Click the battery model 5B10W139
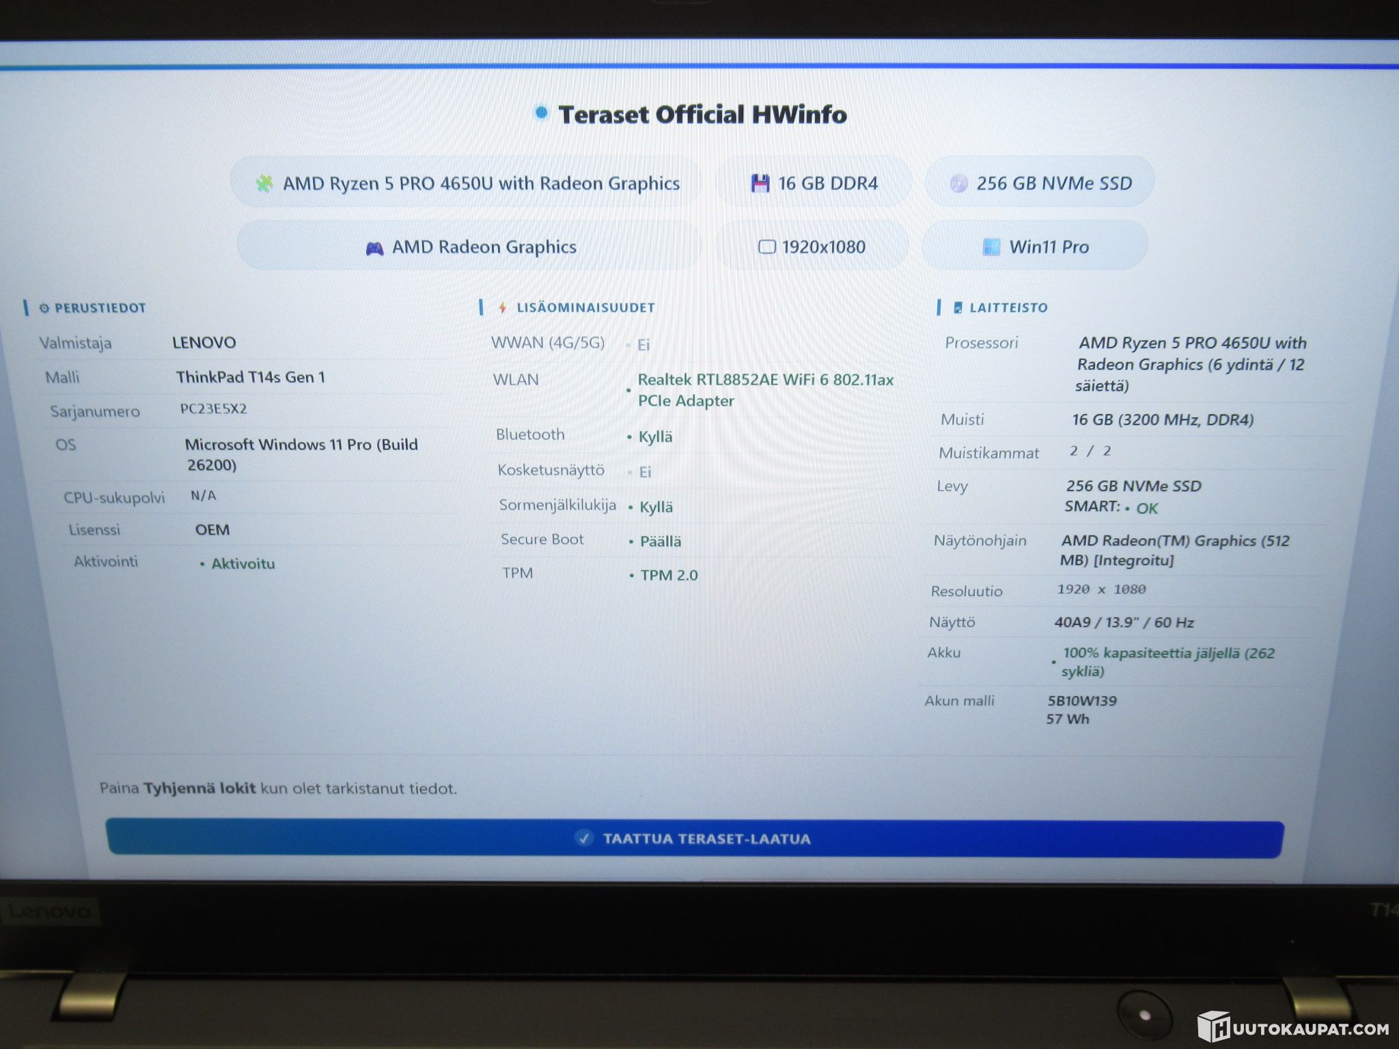 tap(1083, 701)
